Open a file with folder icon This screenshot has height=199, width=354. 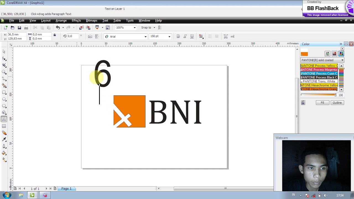point(12,27)
